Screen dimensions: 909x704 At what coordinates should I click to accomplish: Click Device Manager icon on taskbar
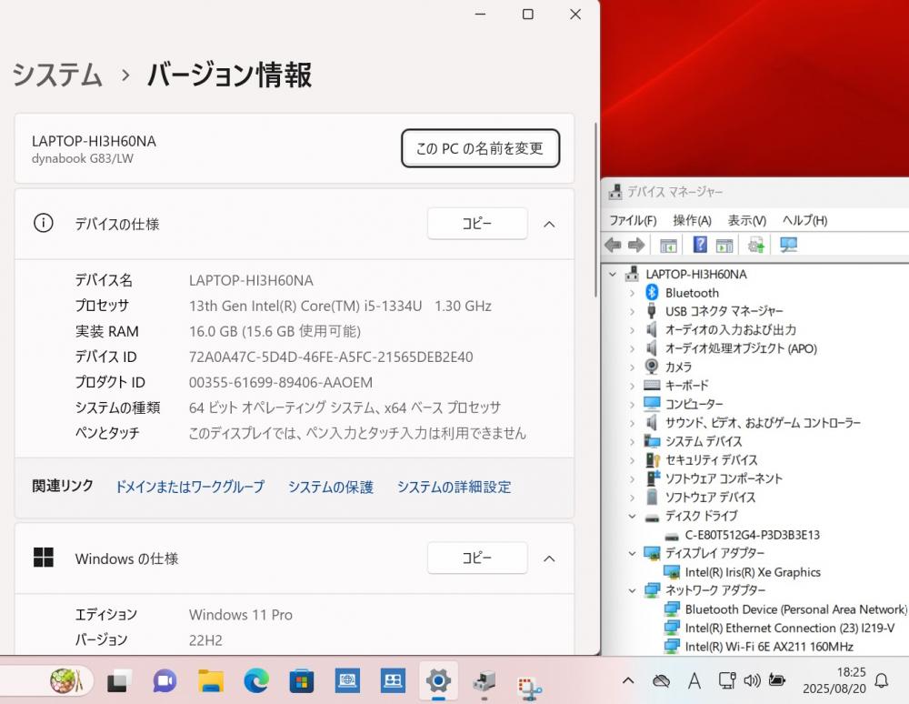(484, 680)
